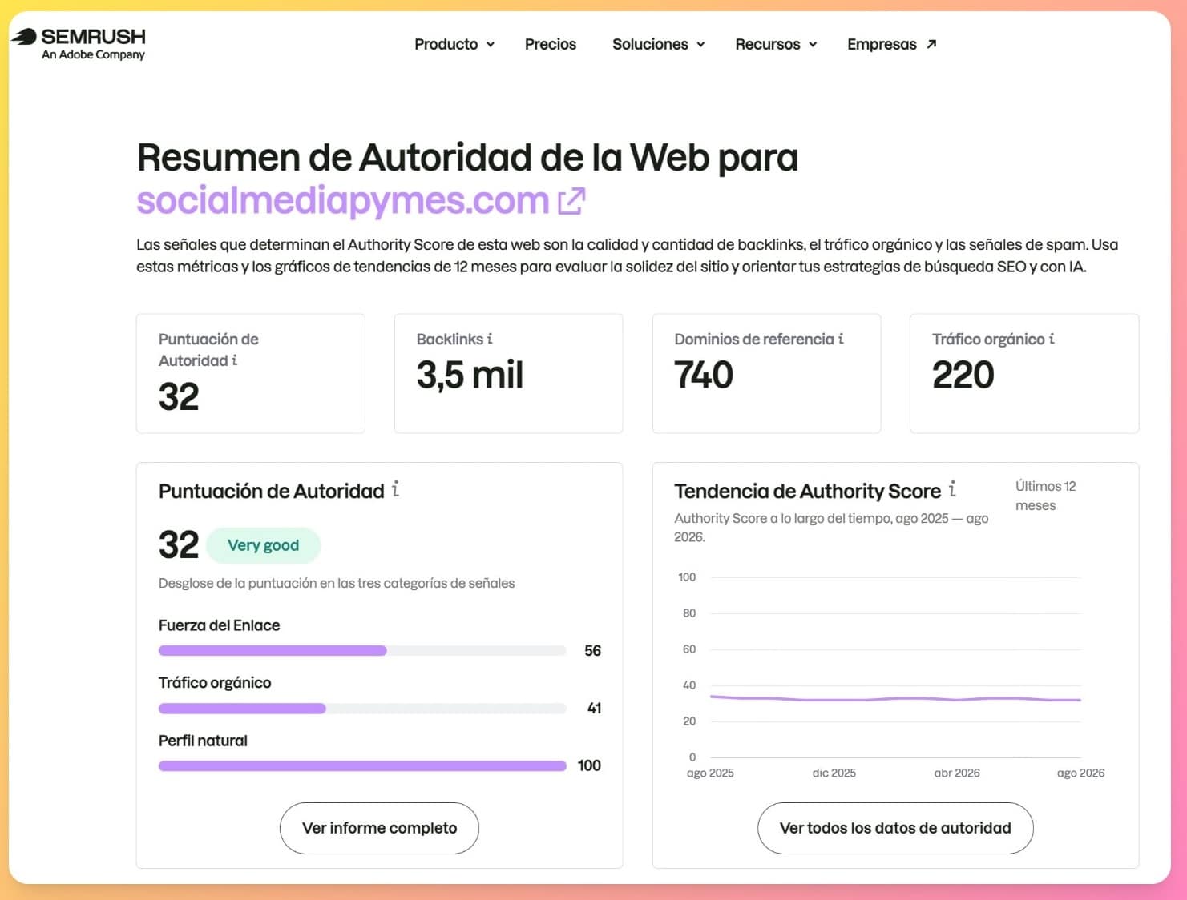Open the external link icon beside socialmediapymes.com

(x=571, y=201)
